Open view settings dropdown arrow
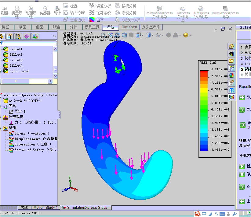 coord(190,35)
